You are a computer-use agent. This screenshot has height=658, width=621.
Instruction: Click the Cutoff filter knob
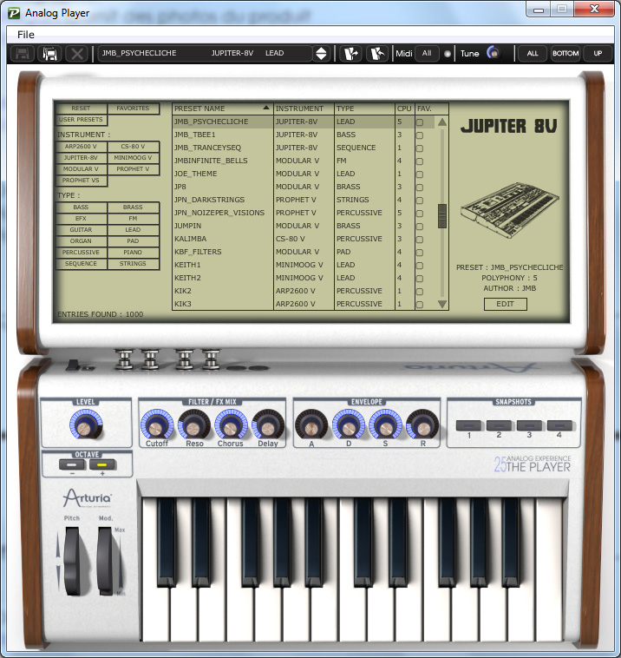157,424
